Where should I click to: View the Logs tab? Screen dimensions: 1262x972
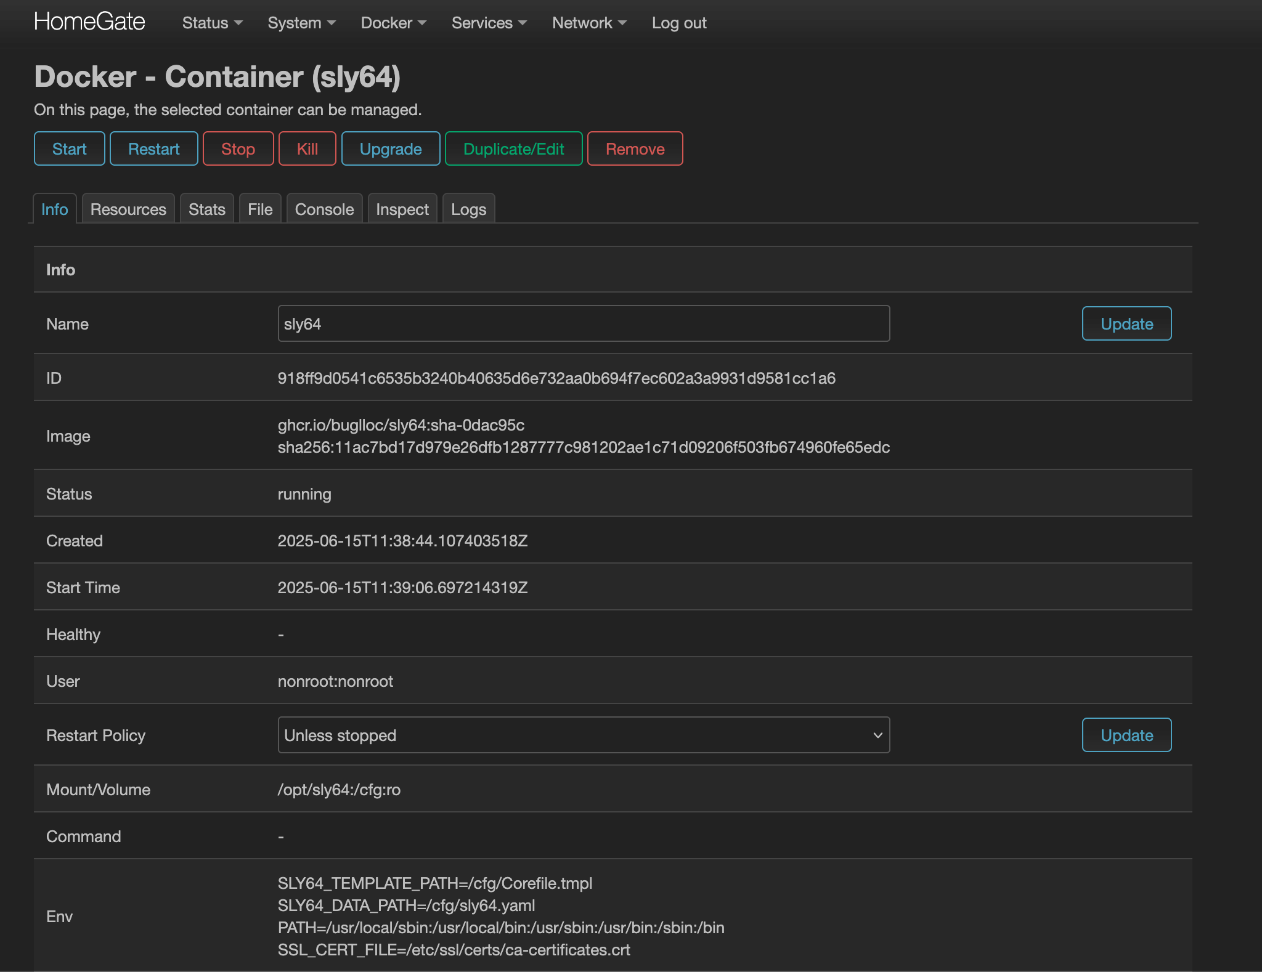(x=469, y=209)
